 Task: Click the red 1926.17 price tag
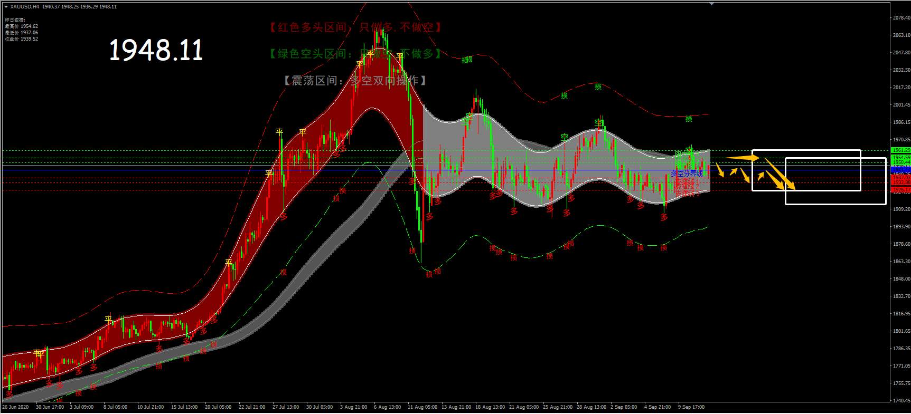pyautogui.click(x=901, y=190)
